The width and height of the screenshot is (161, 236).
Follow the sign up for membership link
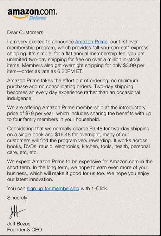(x=53, y=188)
